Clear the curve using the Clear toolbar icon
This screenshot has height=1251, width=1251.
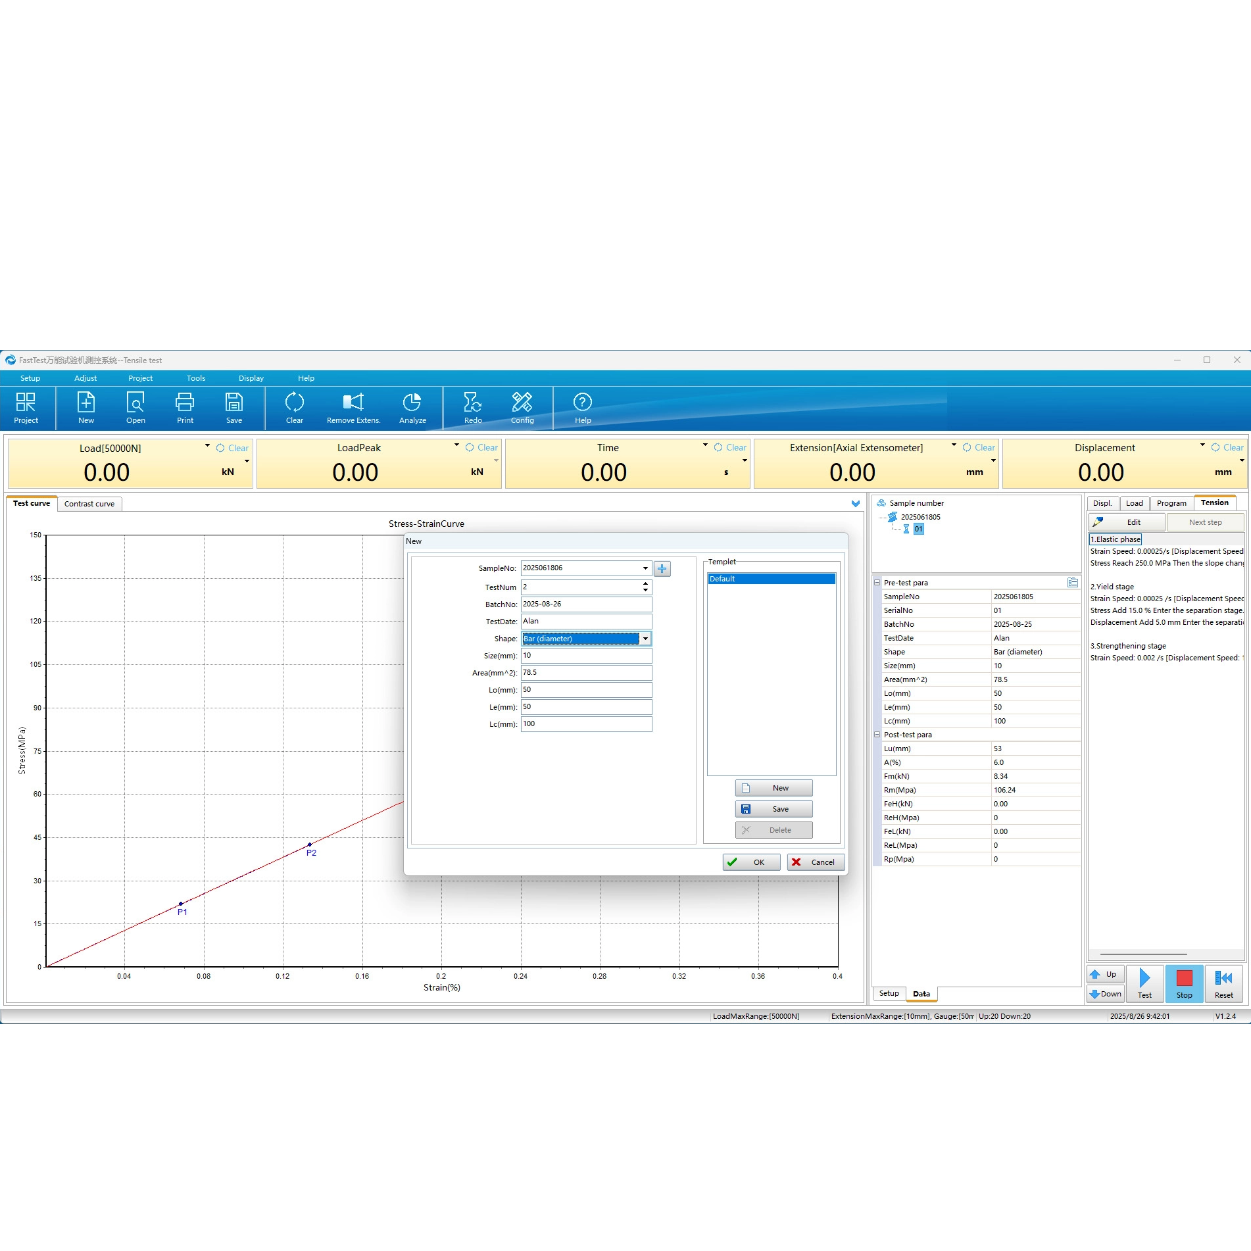point(294,408)
